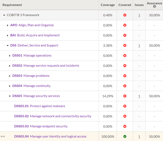Click the Coverage column header
Viewport: 163px width, 141px height.
click(x=108, y=5)
